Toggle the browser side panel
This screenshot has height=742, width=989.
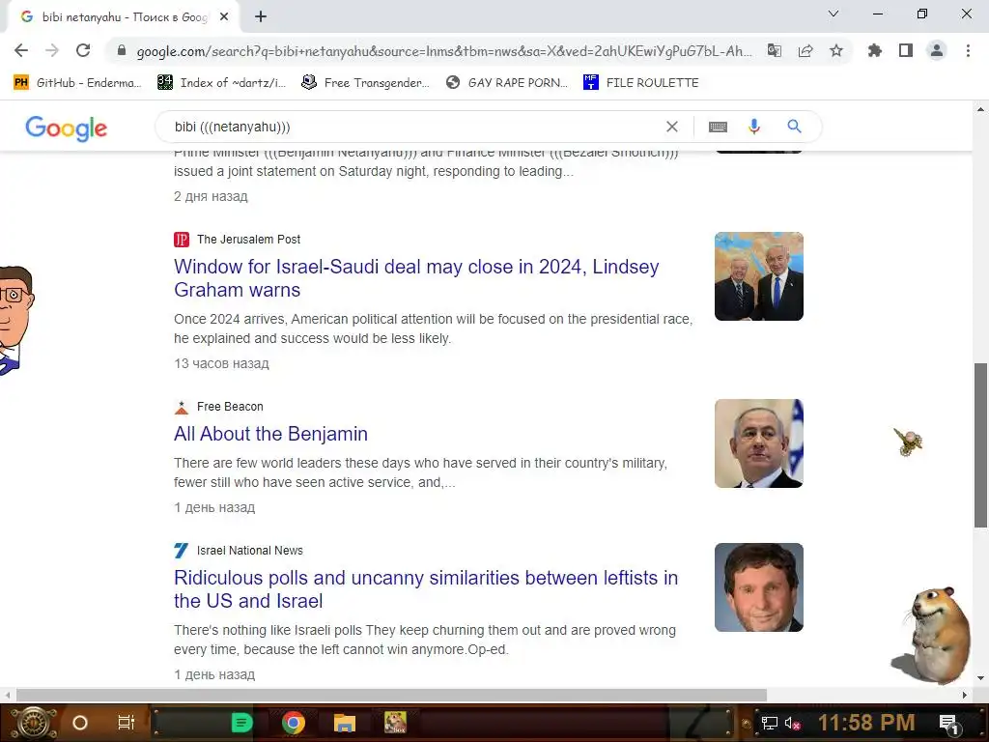click(x=906, y=50)
